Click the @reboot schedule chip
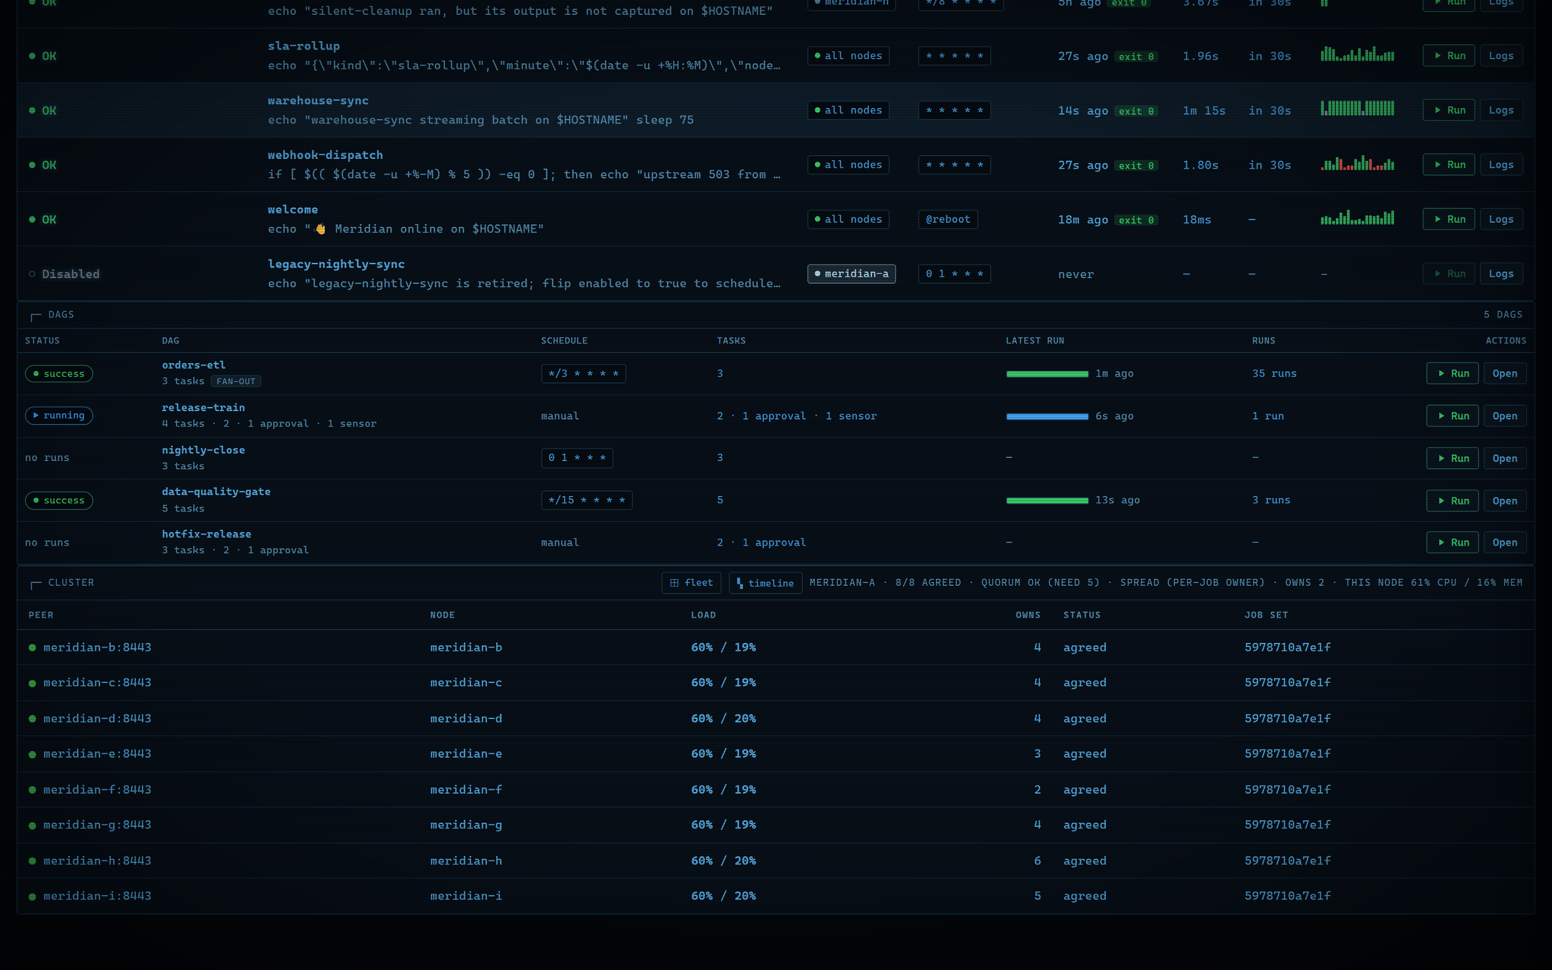Image resolution: width=1552 pixels, height=970 pixels. click(x=947, y=219)
